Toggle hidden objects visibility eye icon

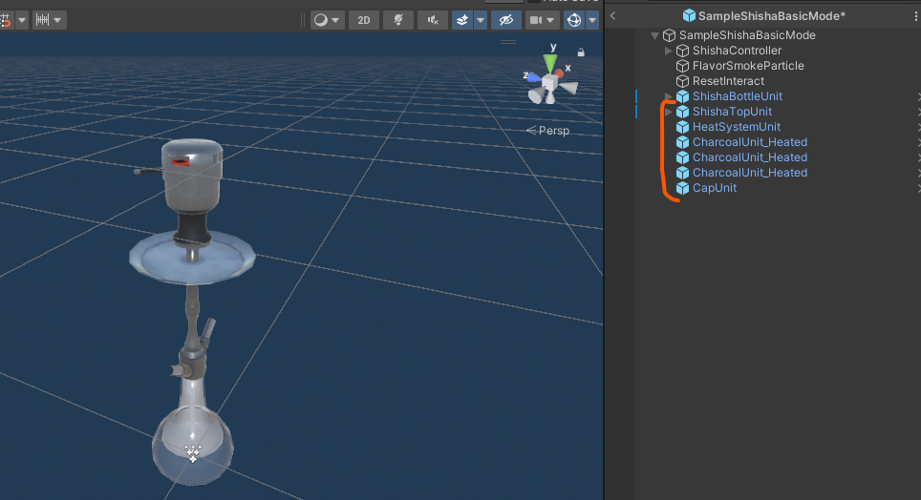click(505, 20)
